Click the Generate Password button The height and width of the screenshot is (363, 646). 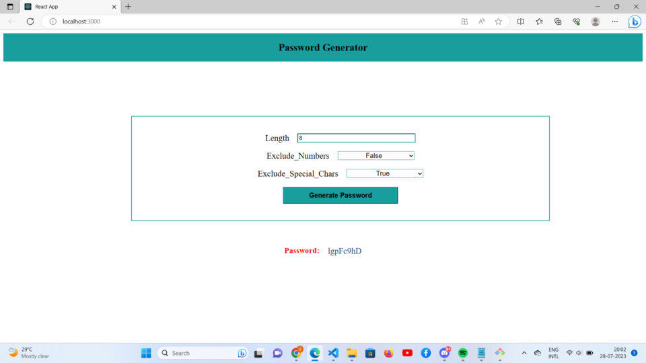pos(340,195)
